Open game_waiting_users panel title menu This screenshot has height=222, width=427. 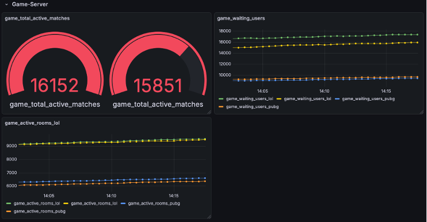pyautogui.click(x=241, y=18)
